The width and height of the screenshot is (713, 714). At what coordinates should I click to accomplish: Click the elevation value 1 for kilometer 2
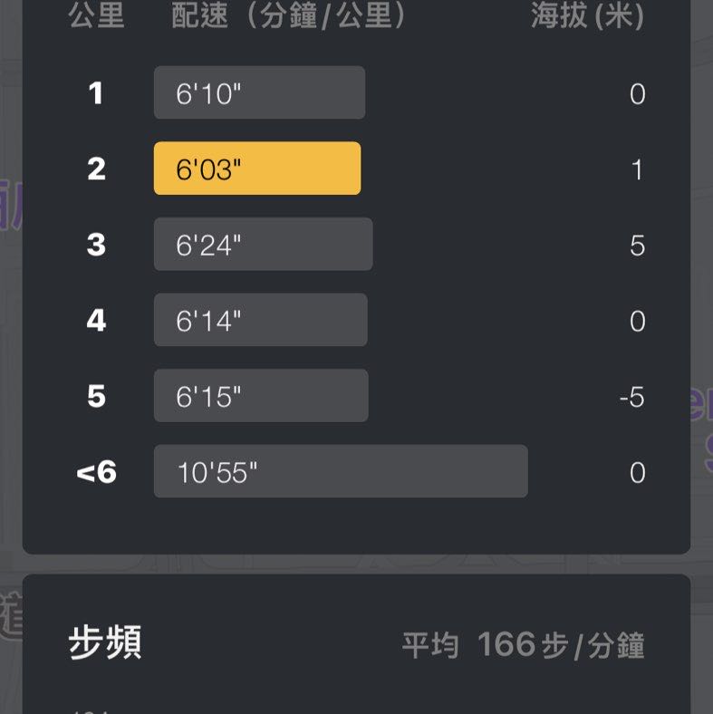click(x=637, y=169)
